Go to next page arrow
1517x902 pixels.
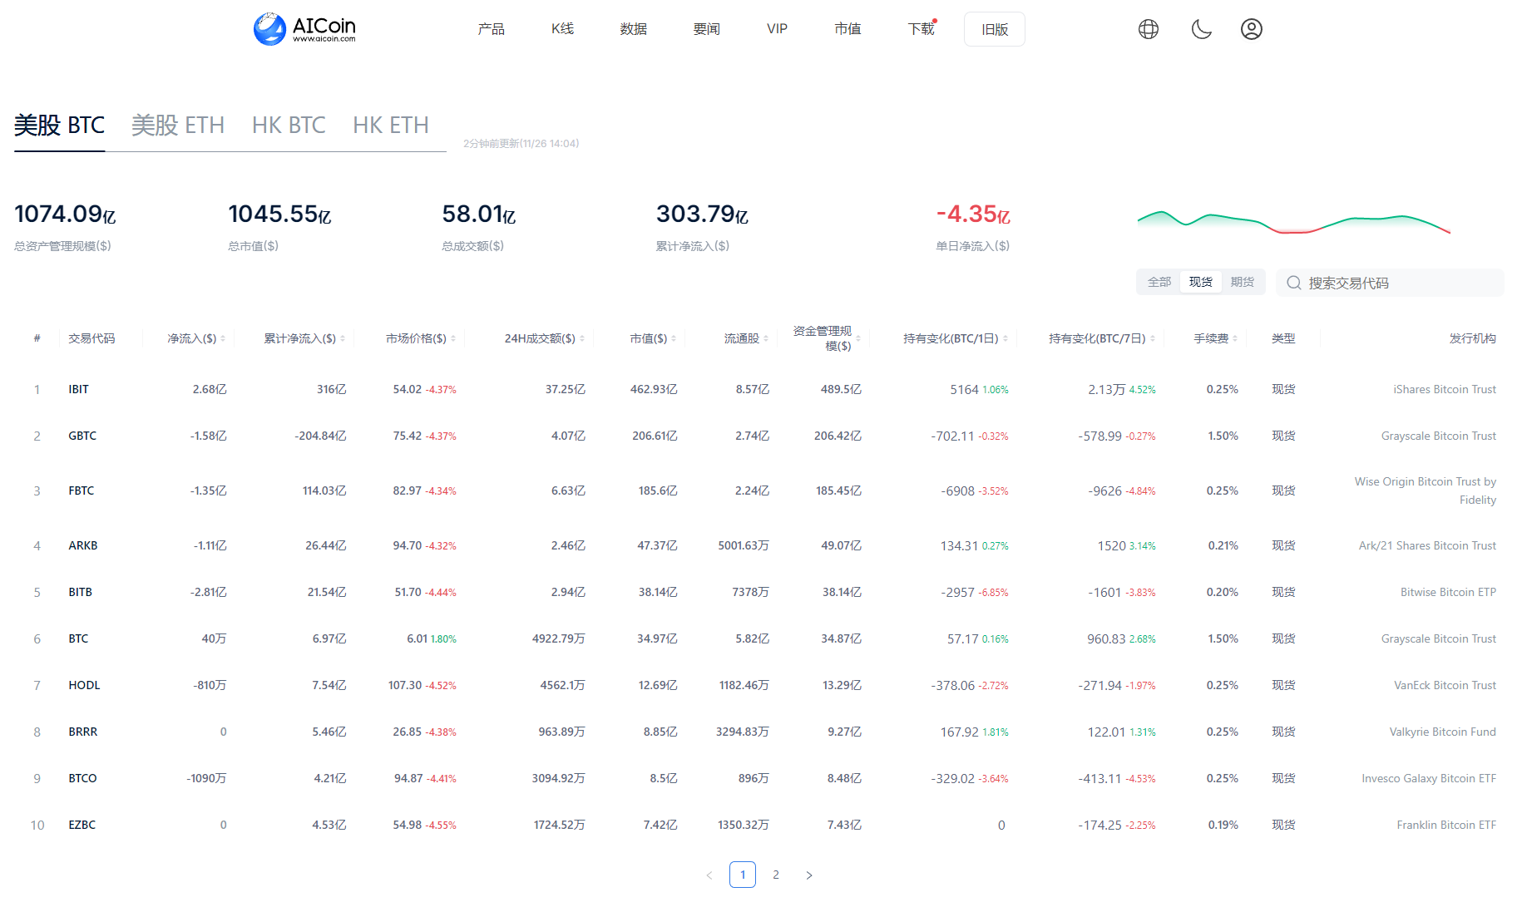pos(809,875)
